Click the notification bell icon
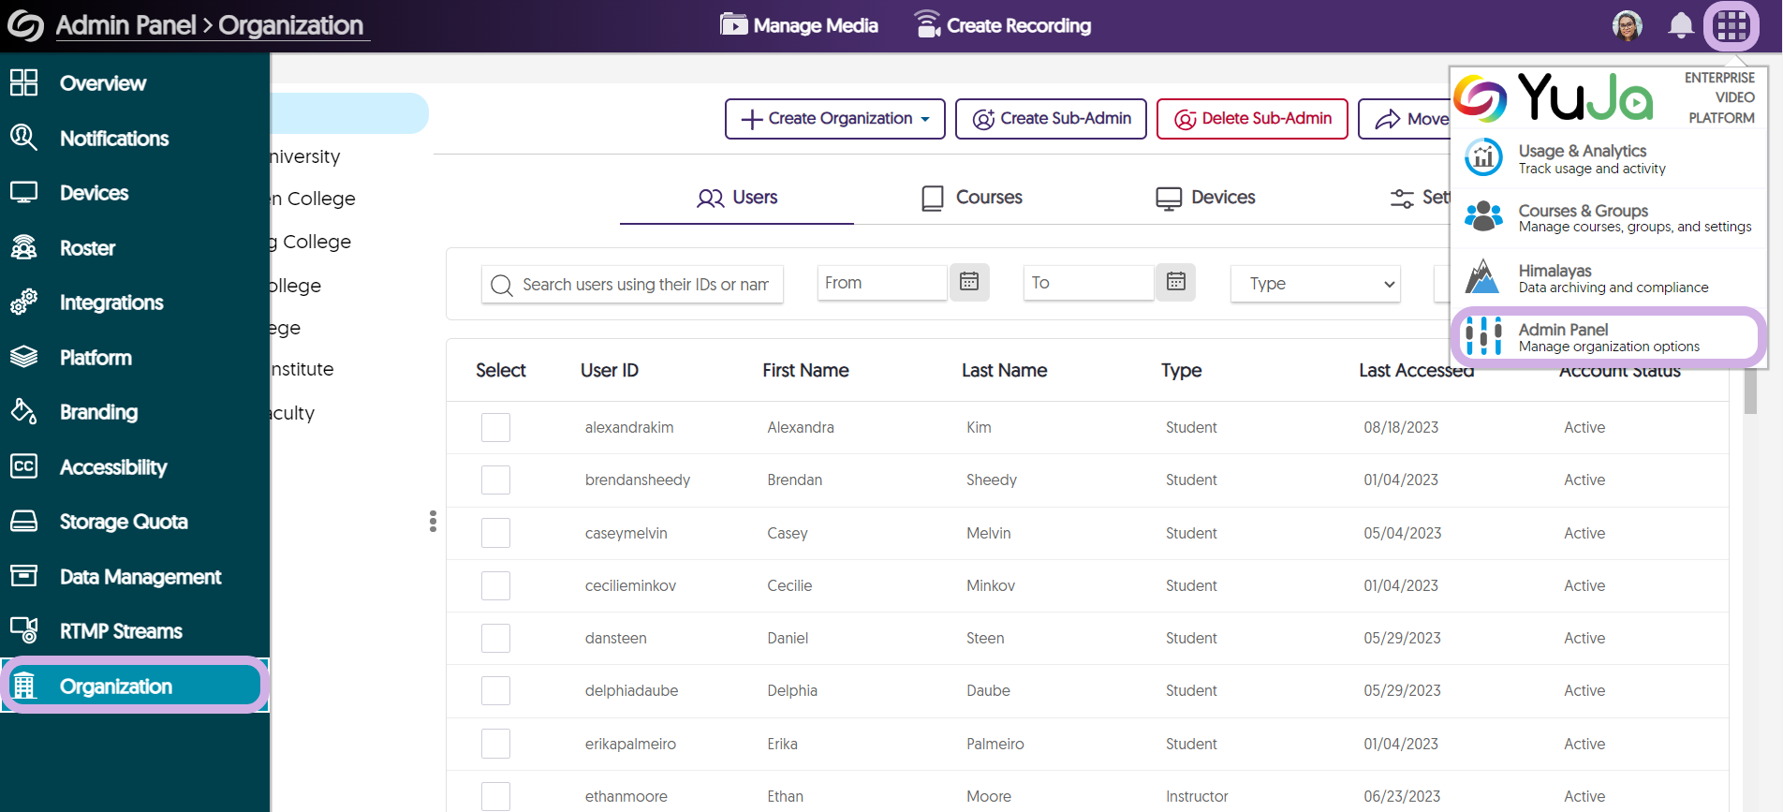Screen dimensions: 1783x812 tap(1681, 25)
